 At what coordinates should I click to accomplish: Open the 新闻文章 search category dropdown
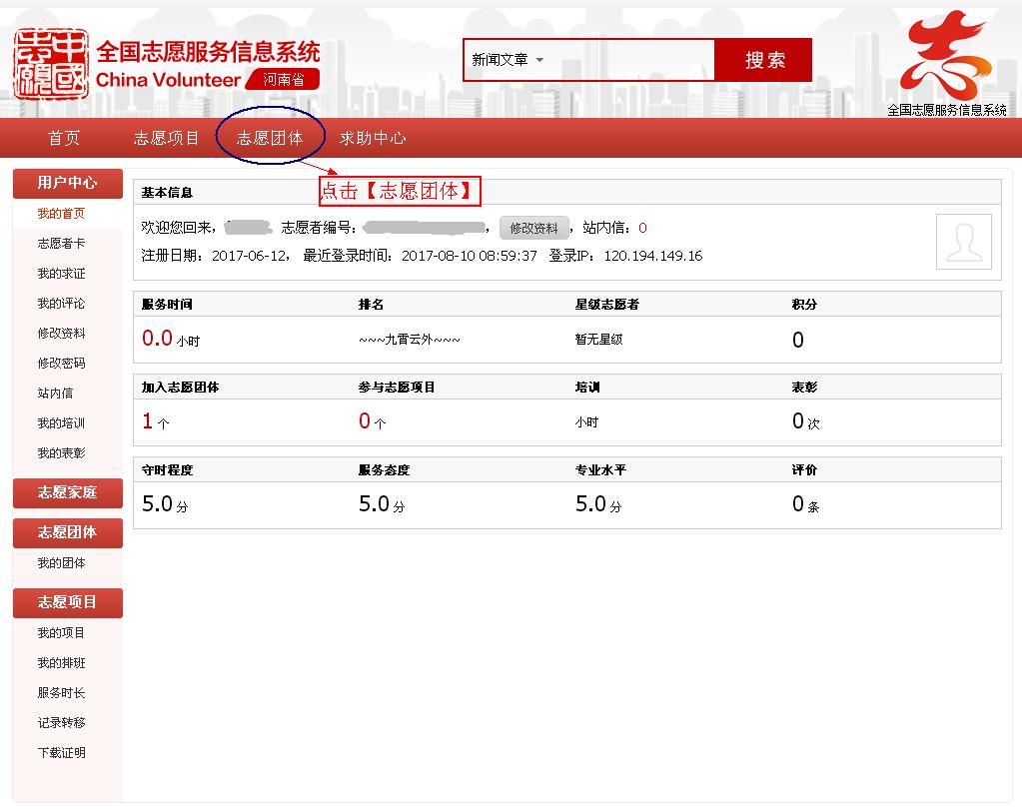pos(509,60)
